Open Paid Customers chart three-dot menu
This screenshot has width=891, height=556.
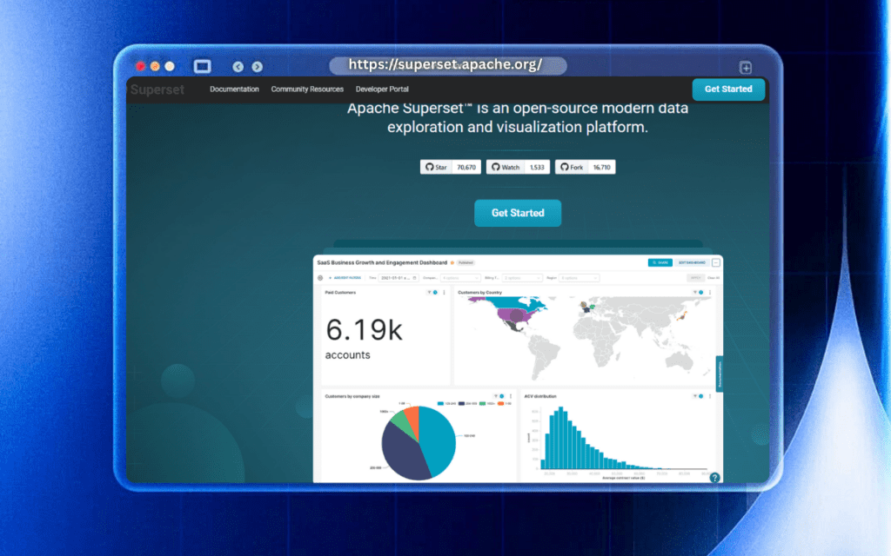(x=445, y=293)
